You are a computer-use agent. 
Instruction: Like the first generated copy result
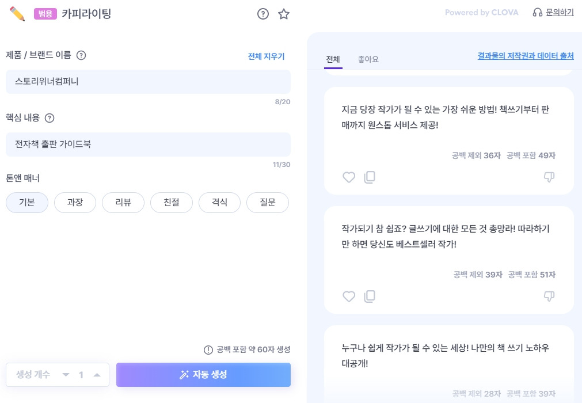349,177
